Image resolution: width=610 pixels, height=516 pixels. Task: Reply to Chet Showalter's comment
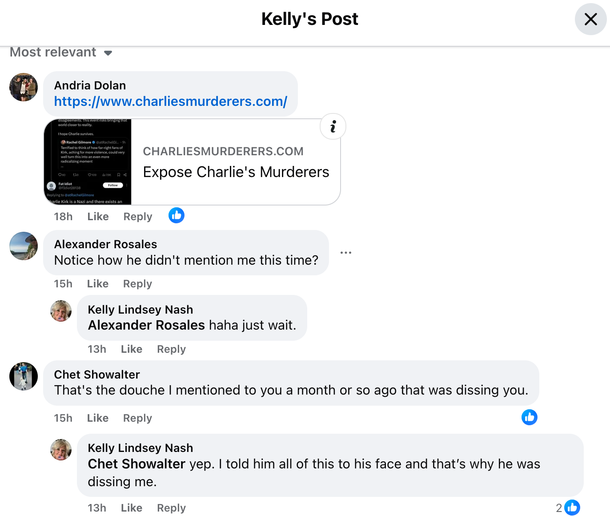pyautogui.click(x=137, y=418)
